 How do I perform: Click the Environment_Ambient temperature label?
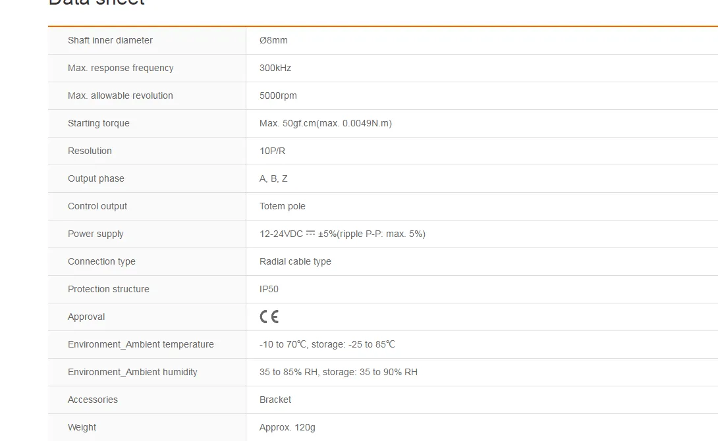click(140, 344)
